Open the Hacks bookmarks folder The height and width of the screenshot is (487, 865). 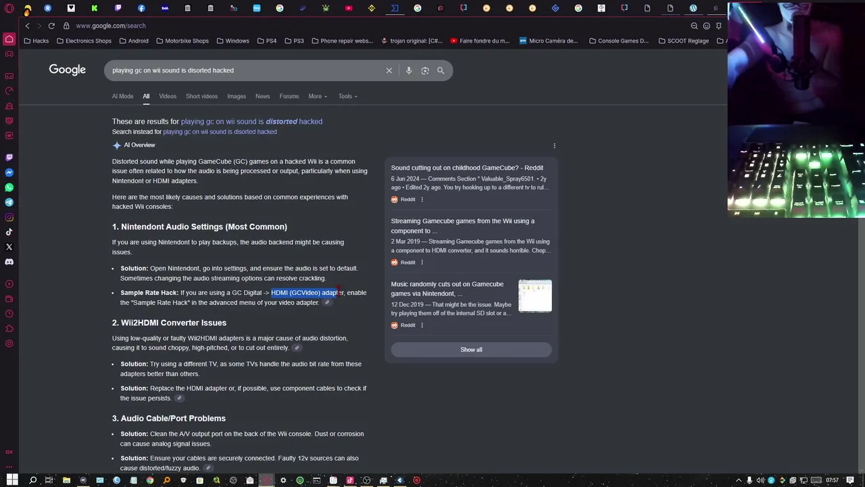(36, 41)
